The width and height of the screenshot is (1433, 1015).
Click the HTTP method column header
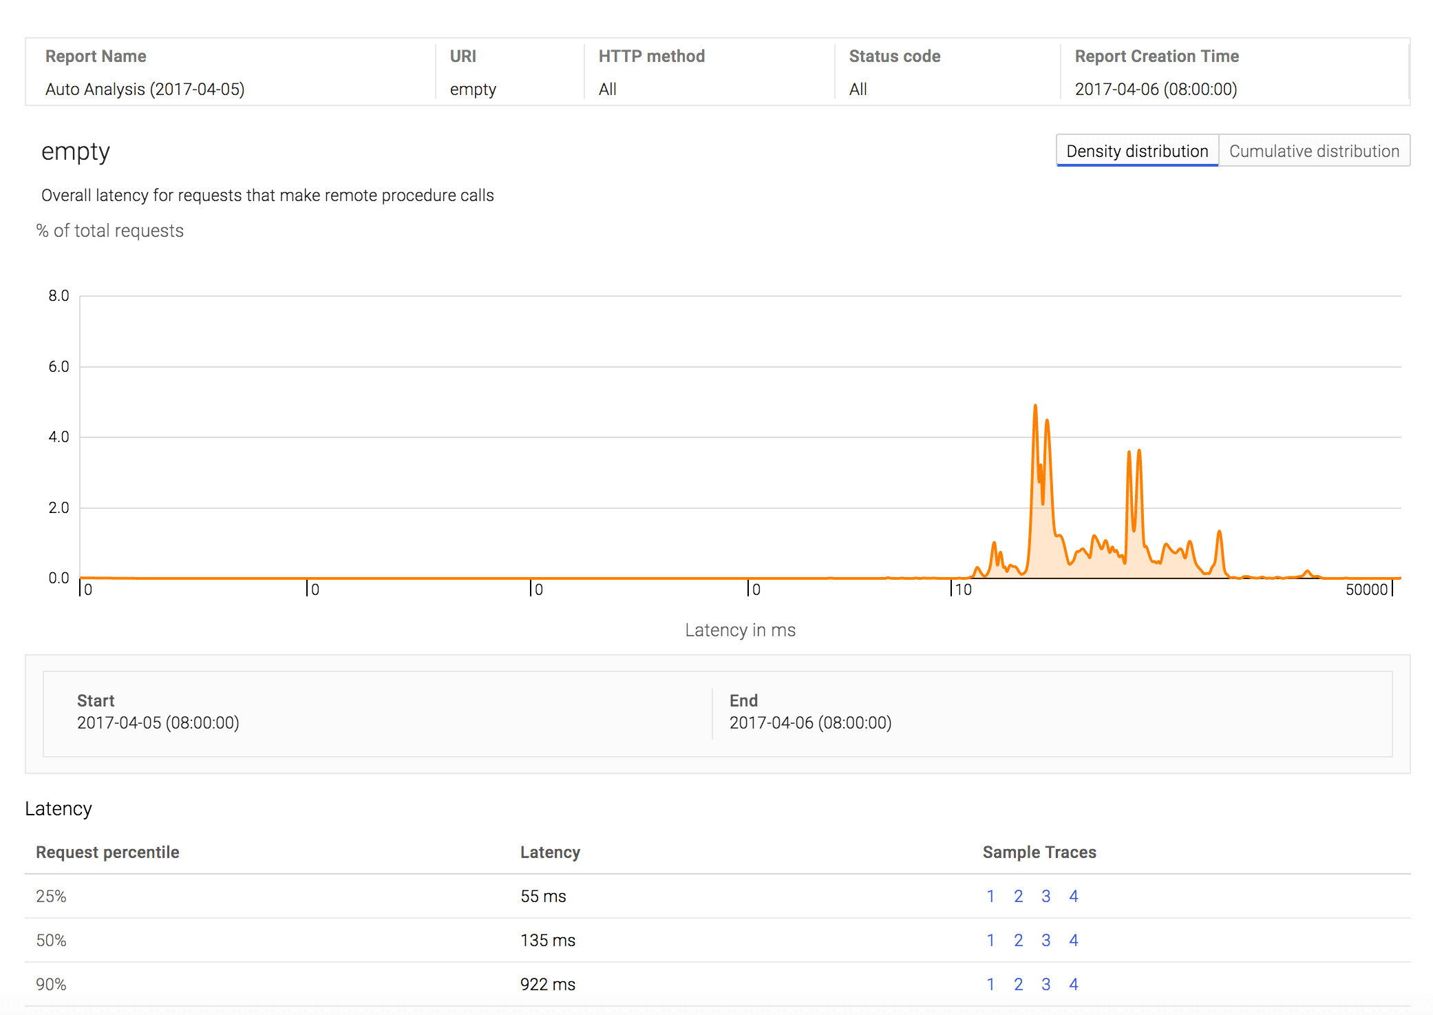pos(649,56)
